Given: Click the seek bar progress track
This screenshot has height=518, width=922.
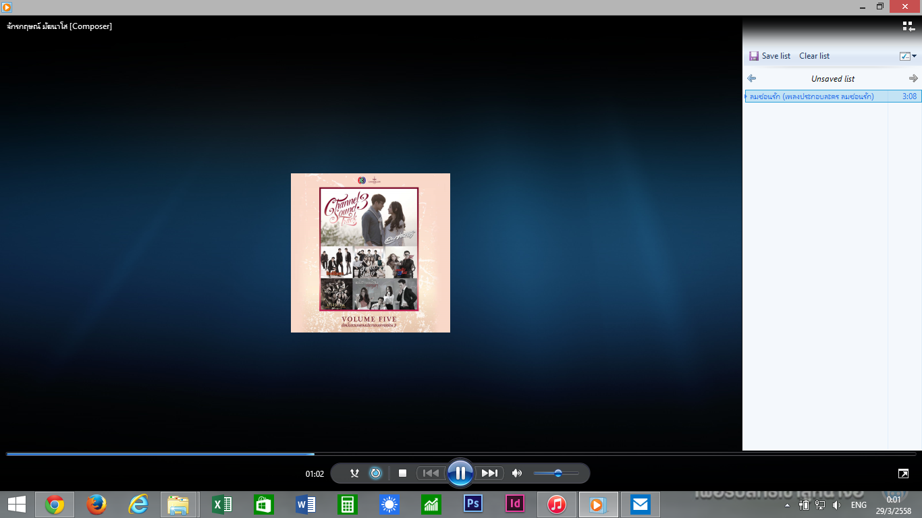Looking at the screenshot, I should point(461,454).
